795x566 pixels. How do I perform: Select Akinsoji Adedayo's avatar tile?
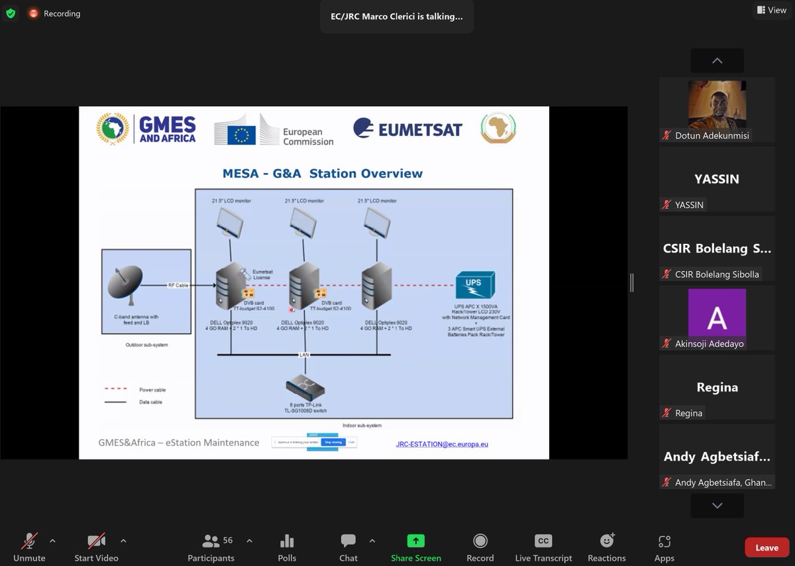click(717, 318)
